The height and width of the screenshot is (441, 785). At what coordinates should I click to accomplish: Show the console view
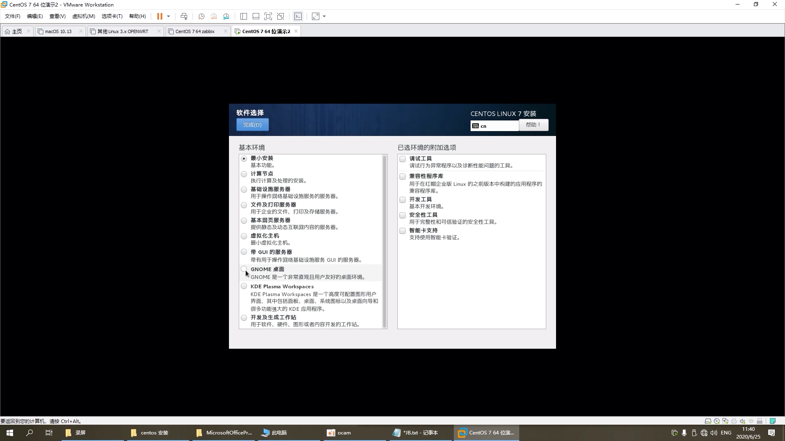point(298,16)
